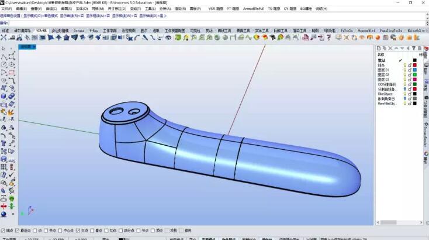Open the ArmadilloFull menu
The width and height of the screenshot is (429, 240).
click(x=253, y=9)
